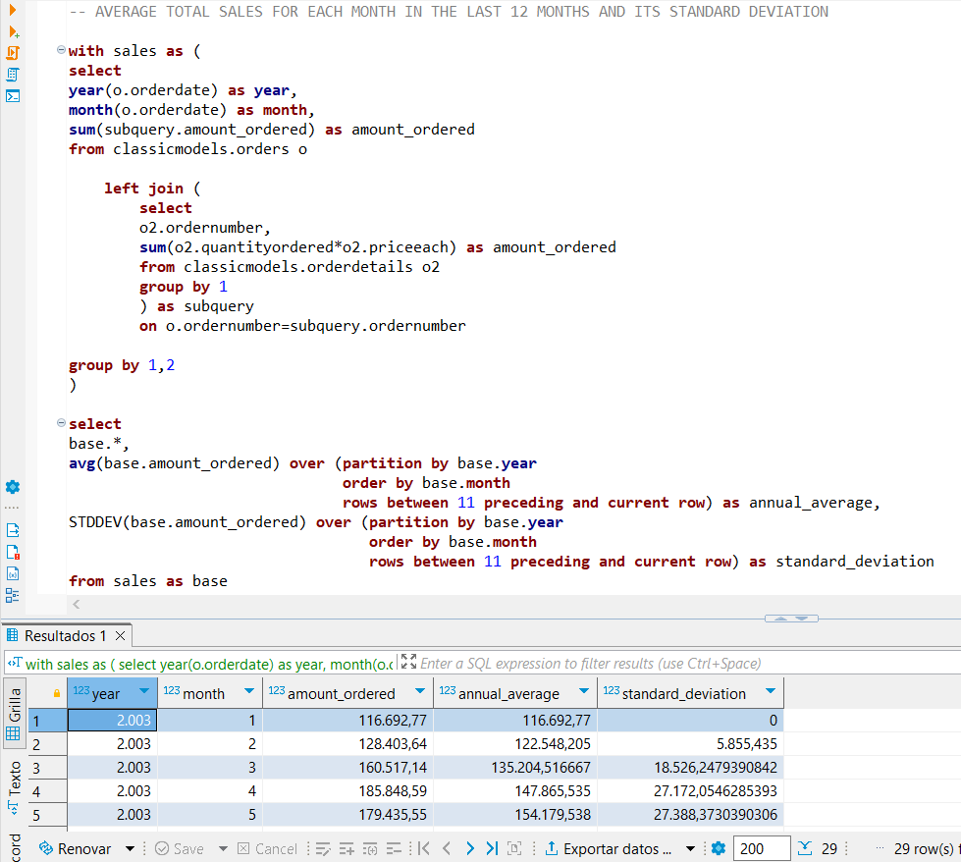Select the standard_deviation cell 18.526,2479390842
961x862 pixels.
pos(690,768)
